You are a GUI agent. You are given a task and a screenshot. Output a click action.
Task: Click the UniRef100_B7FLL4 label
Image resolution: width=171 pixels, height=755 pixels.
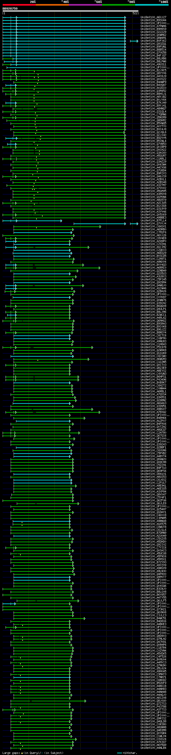(153, 221)
